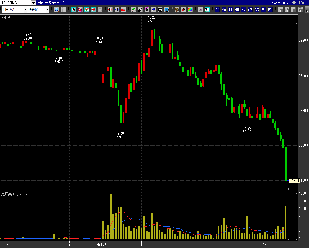Toggle the Log scale button
This screenshot has height=248, width=309.
pos(200,10)
